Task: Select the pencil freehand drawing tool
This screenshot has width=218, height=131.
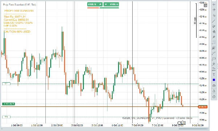Action: [x=214, y=26]
